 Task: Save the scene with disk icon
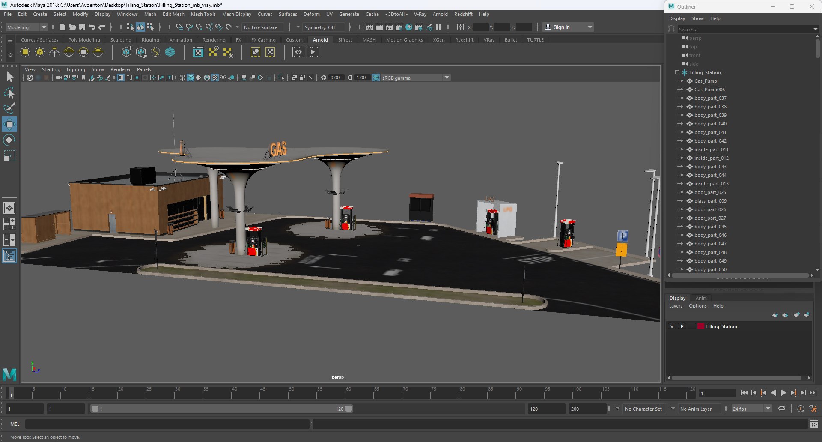pyautogui.click(x=82, y=27)
